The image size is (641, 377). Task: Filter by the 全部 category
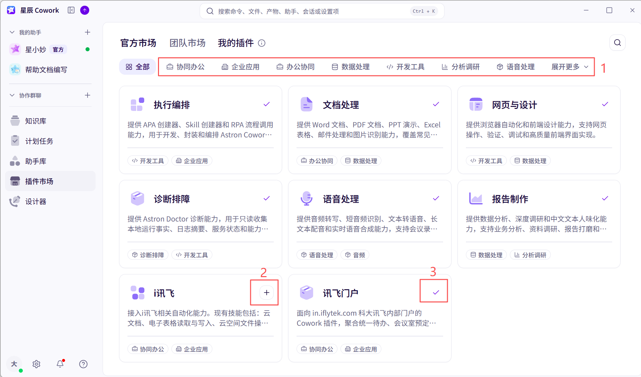[138, 67]
